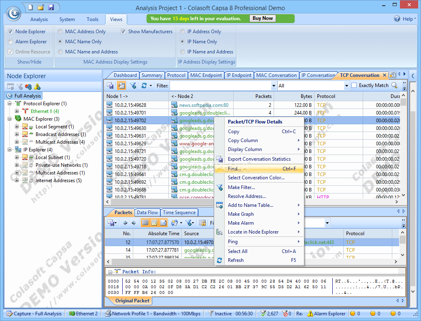Choose Find... from context menu
Screen dimensions: 421x321
(259, 168)
